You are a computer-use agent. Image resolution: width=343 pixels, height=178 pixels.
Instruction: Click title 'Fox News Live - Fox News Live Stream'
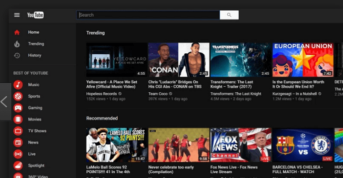coord(234,169)
